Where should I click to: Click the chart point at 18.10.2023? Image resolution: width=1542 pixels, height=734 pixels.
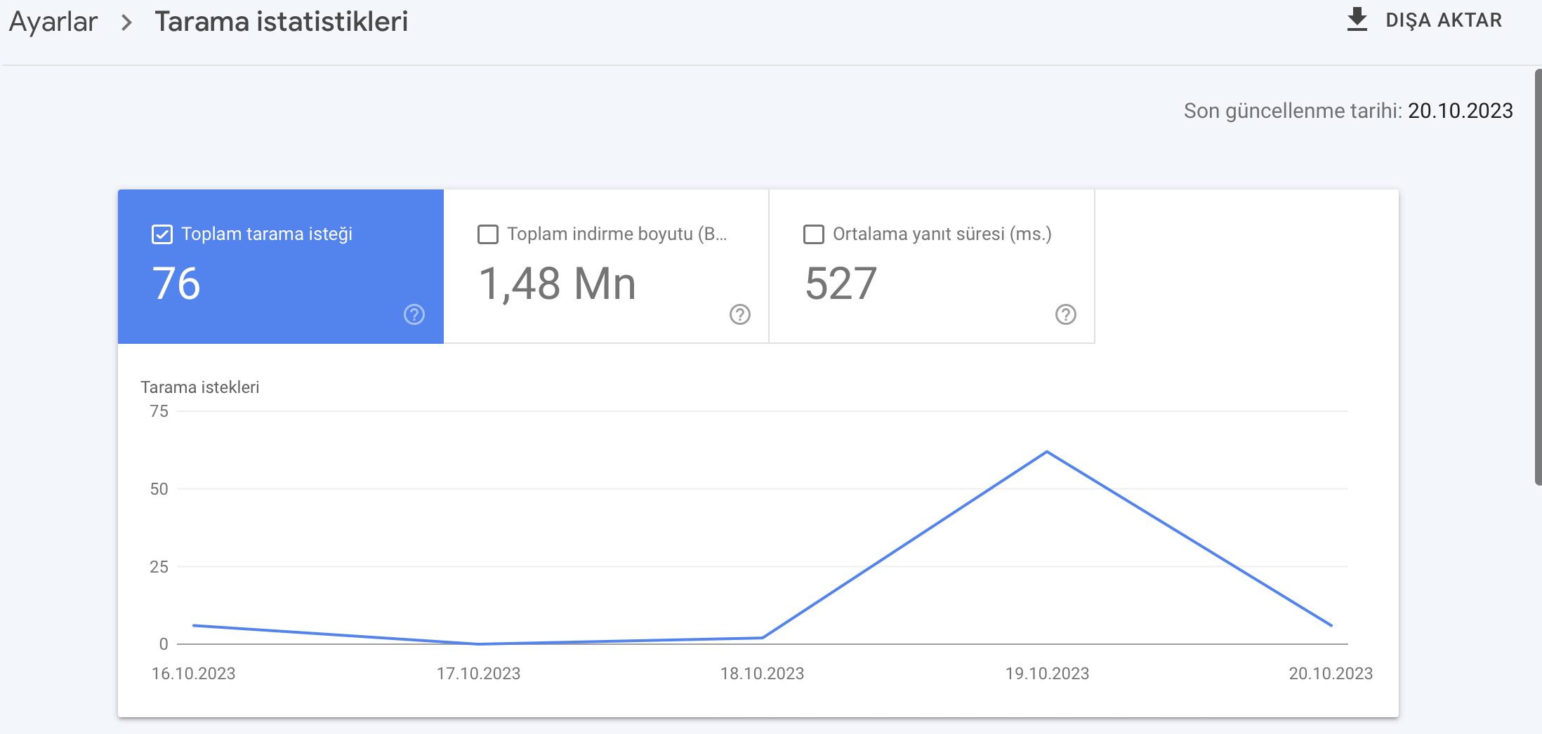click(763, 638)
